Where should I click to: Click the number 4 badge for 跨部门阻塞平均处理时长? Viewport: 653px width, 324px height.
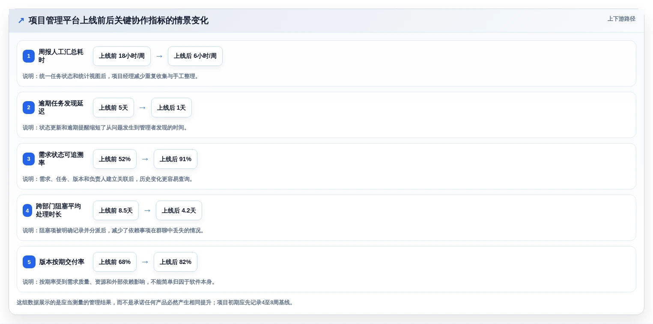pyautogui.click(x=27, y=210)
